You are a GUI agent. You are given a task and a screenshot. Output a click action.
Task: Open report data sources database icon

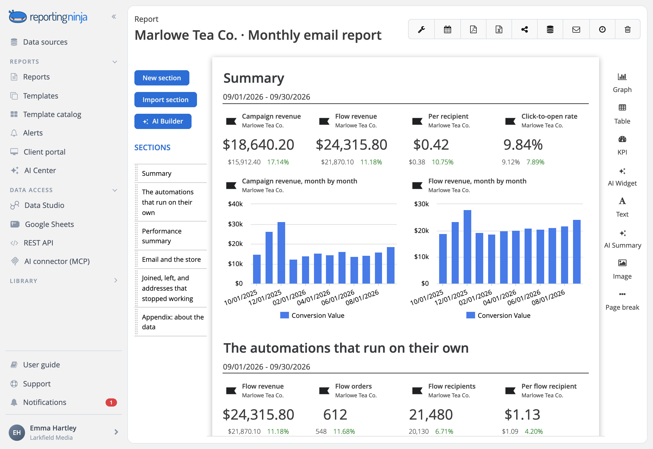point(550,29)
